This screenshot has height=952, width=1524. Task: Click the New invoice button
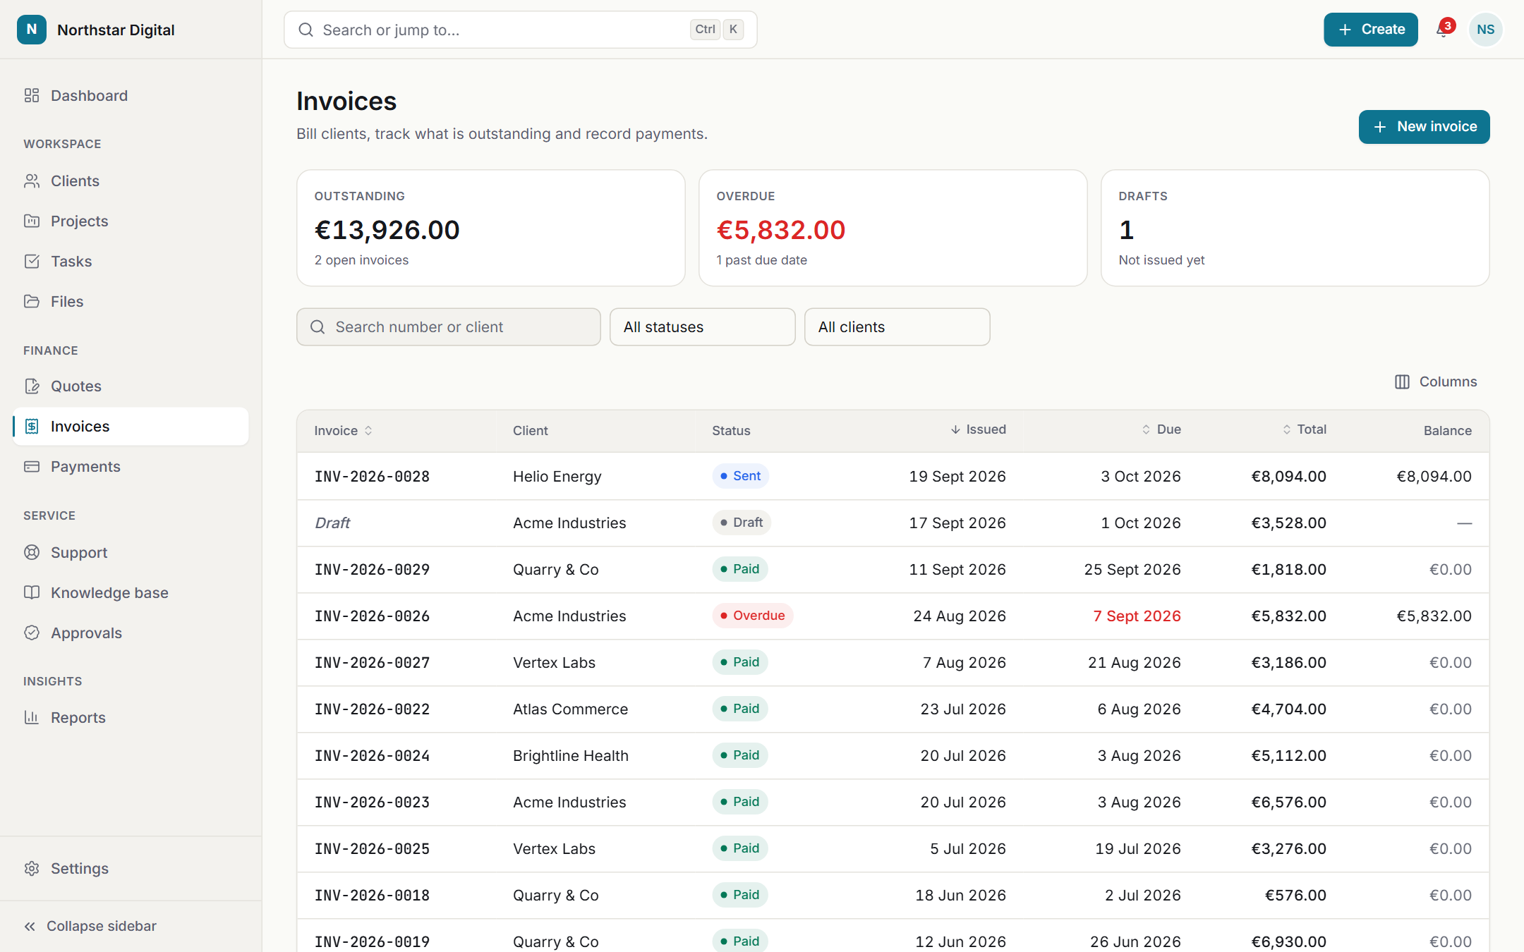coord(1424,127)
